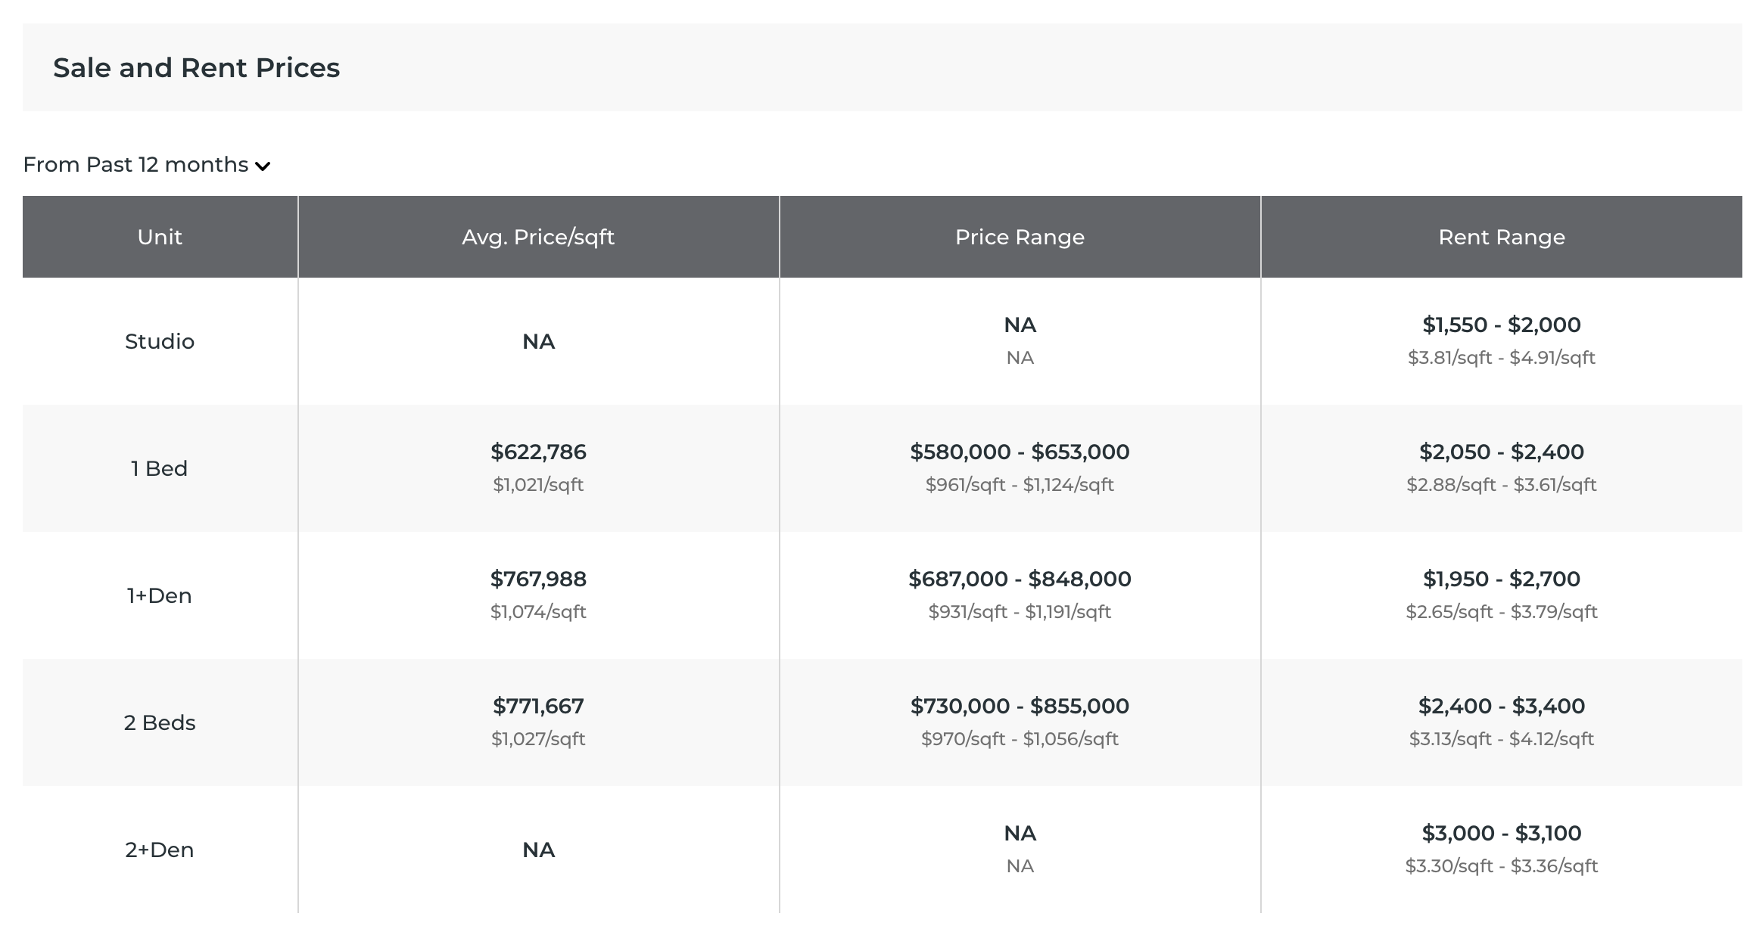Click the Unit column header

[x=160, y=238]
